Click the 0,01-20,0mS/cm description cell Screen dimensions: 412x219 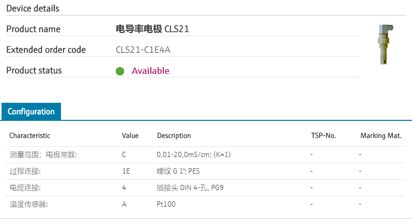click(193, 154)
